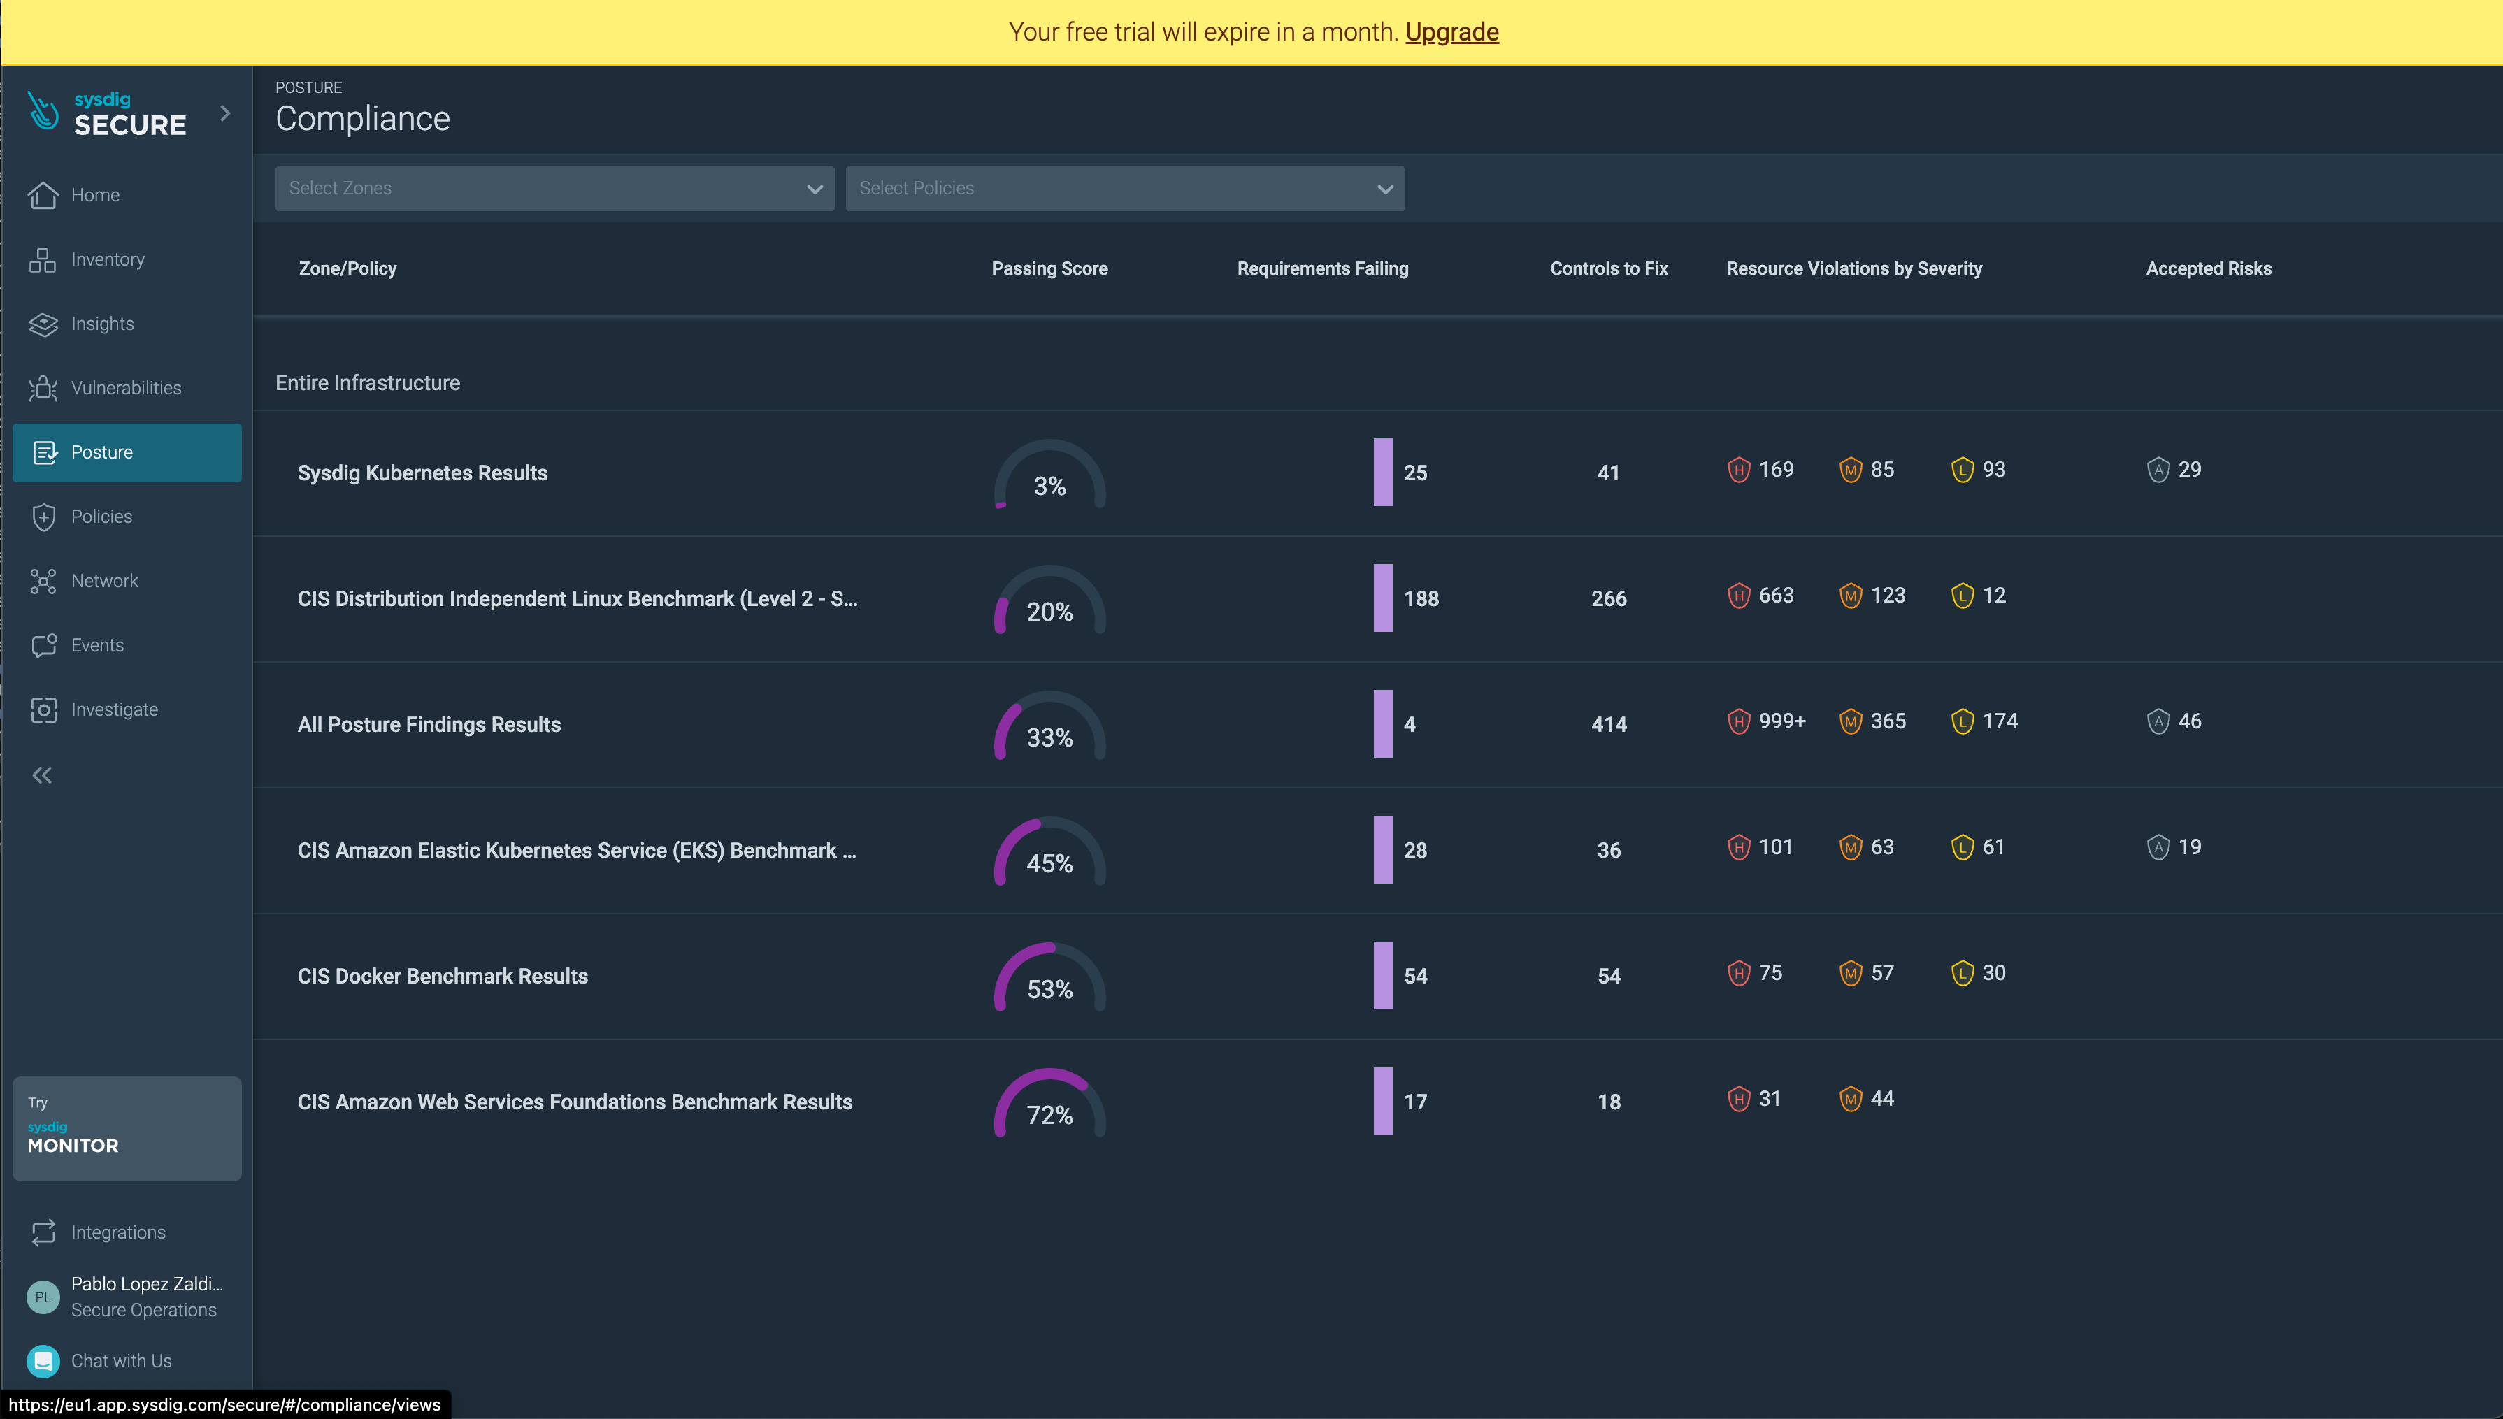2503x1419 pixels.
Task: Open the Vulnerabilities bug icon
Action: point(43,388)
